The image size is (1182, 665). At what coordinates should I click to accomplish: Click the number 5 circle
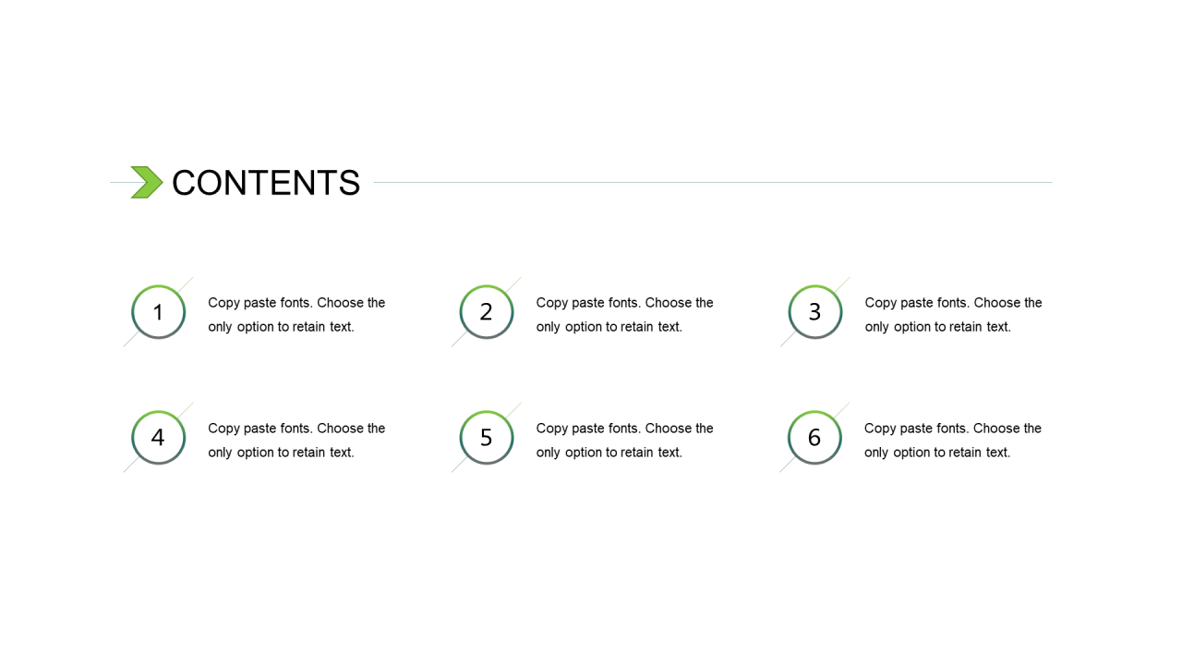(x=487, y=438)
